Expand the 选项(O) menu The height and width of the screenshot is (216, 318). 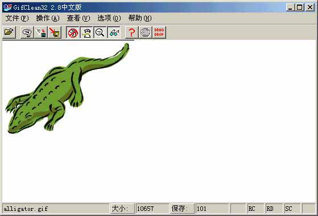coord(109,18)
